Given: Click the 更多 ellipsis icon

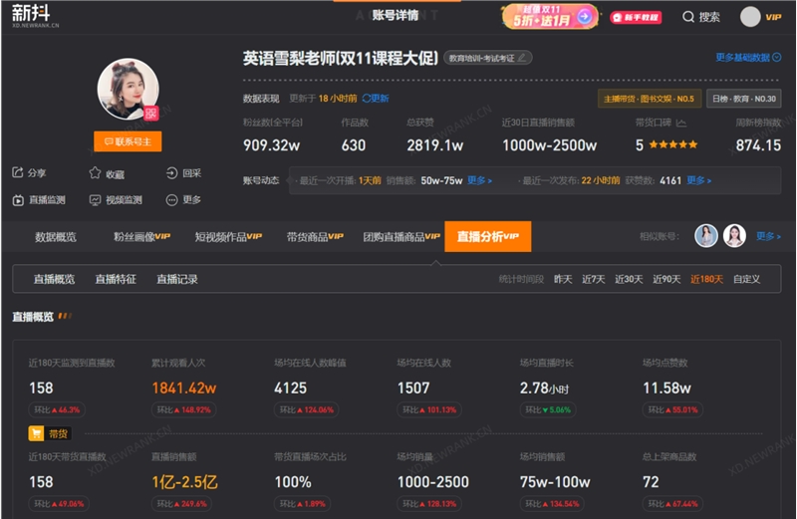Looking at the screenshot, I should 171,200.
